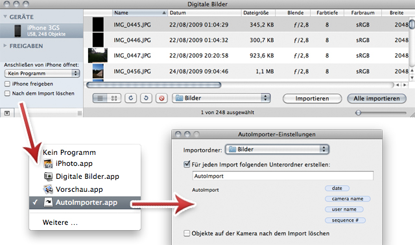Open Importordner Bilder dropdown in AutoImporter settings
This screenshot has width=415, height=245.
pos(277,150)
